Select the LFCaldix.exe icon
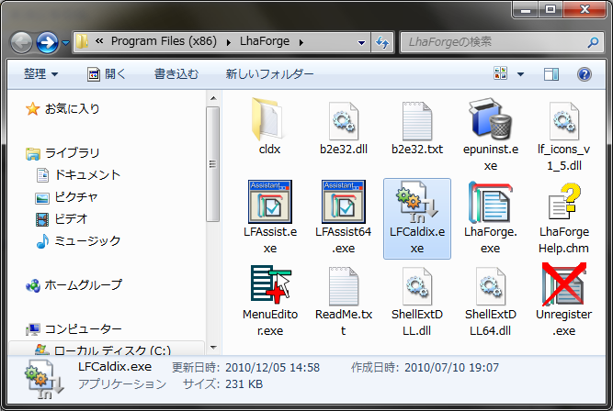The width and height of the screenshot is (613, 411). tap(416, 218)
